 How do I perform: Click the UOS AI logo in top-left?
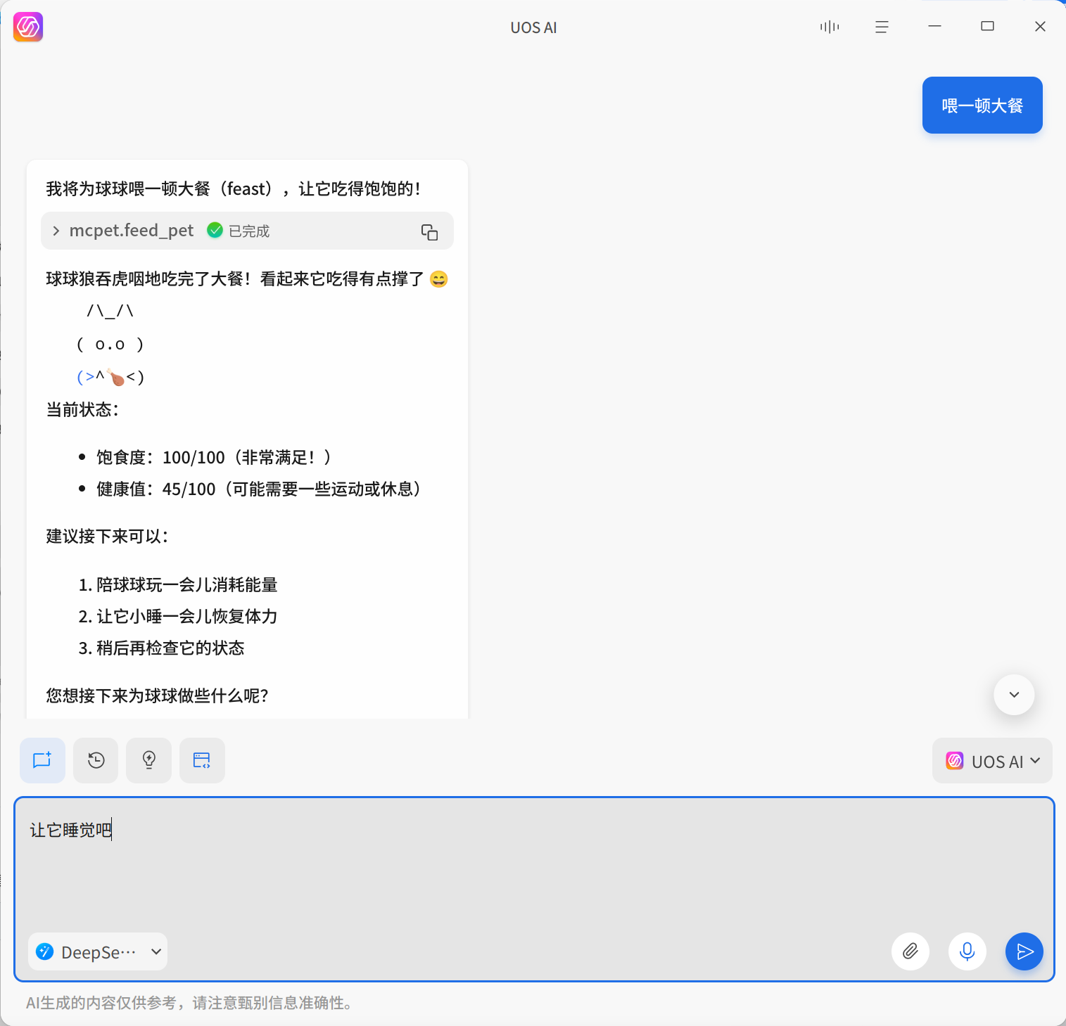[28, 27]
